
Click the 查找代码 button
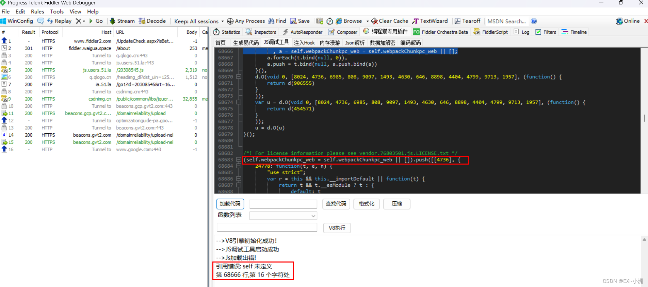(336, 204)
